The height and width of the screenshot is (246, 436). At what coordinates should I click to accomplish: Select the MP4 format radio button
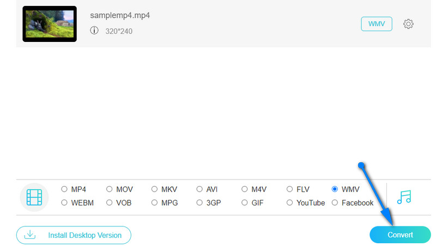64,189
